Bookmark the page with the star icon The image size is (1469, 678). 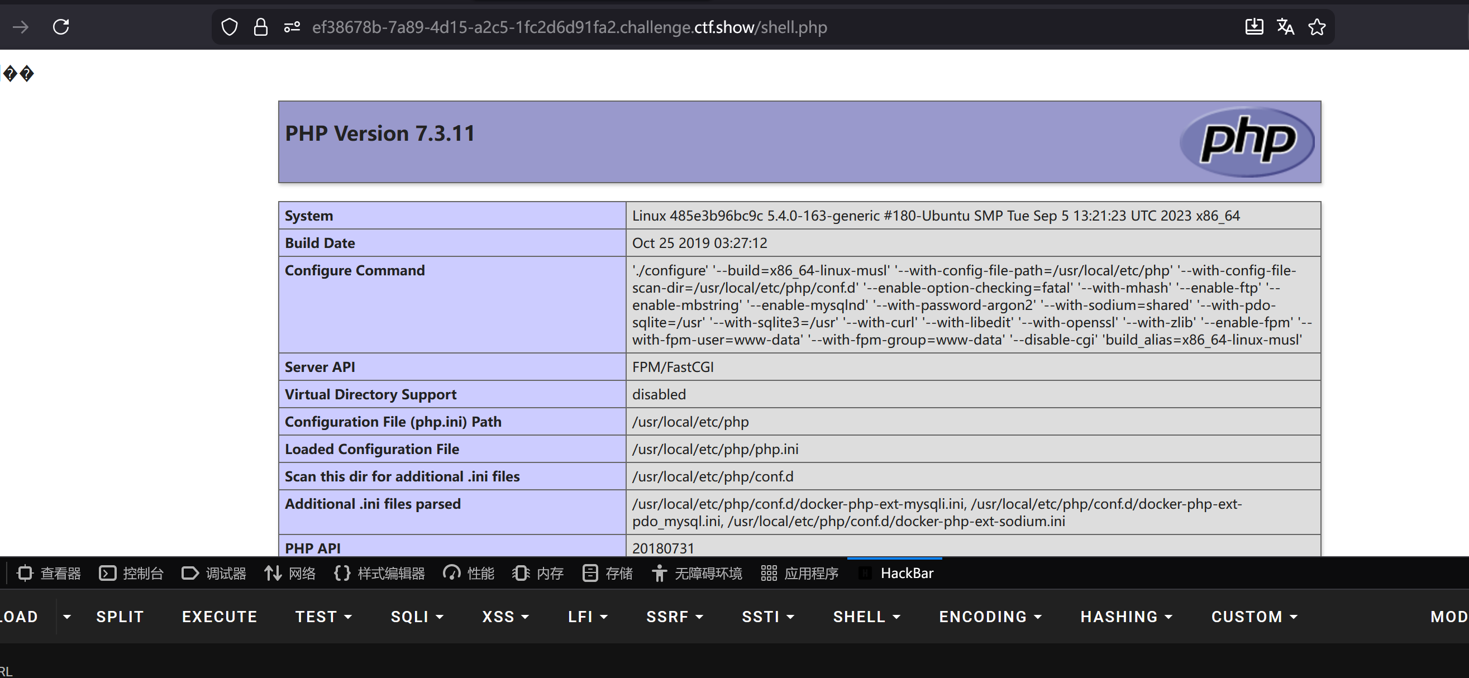1317,27
